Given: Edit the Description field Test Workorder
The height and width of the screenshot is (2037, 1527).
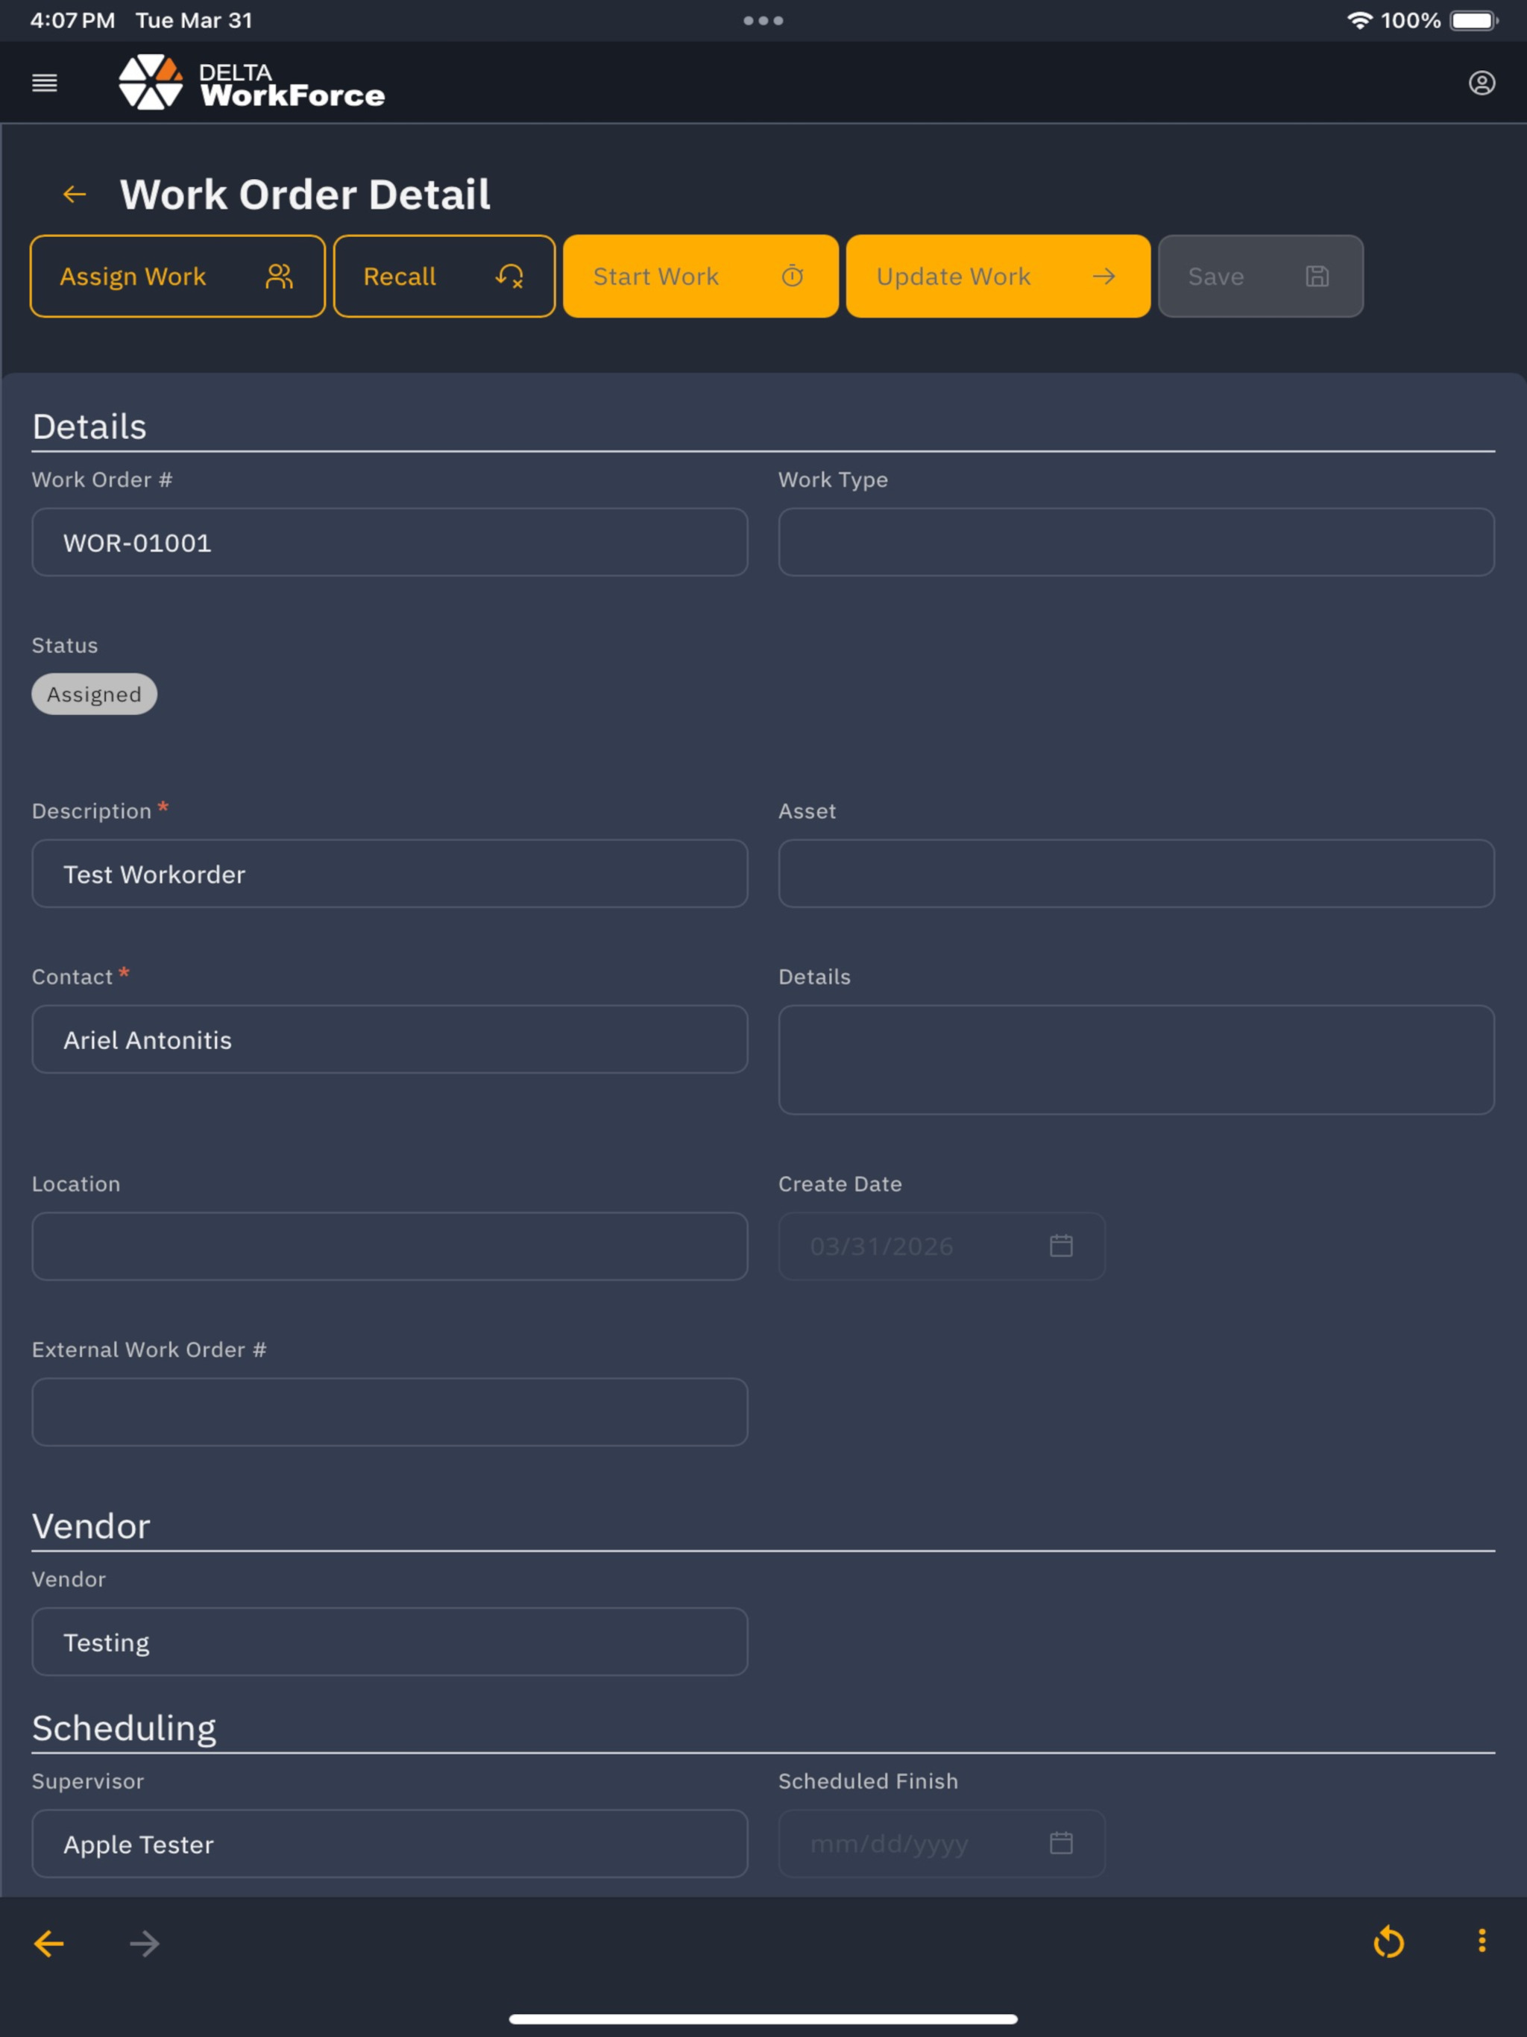Looking at the screenshot, I should click(x=389, y=874).
